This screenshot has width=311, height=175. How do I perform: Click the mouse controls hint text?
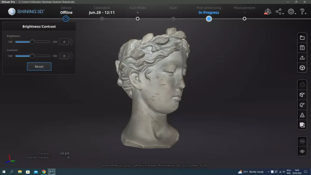tap(154, 165)
